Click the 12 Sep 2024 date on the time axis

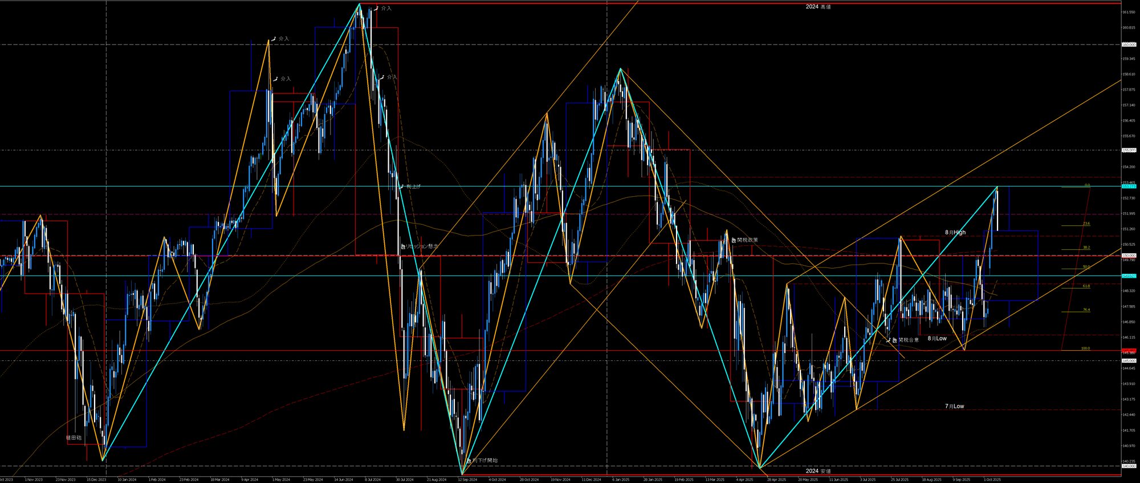pyautogui.click(x=467, y=480)
